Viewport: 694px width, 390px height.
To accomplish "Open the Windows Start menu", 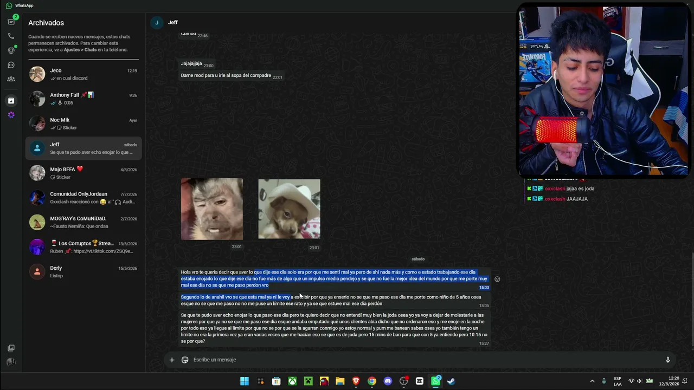I will [245, 381].
